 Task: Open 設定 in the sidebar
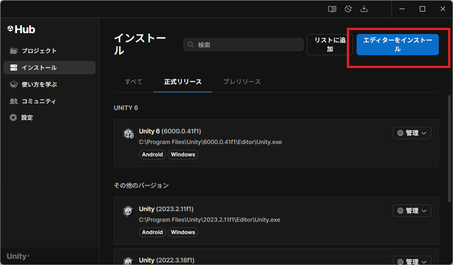tap(50, 117)
